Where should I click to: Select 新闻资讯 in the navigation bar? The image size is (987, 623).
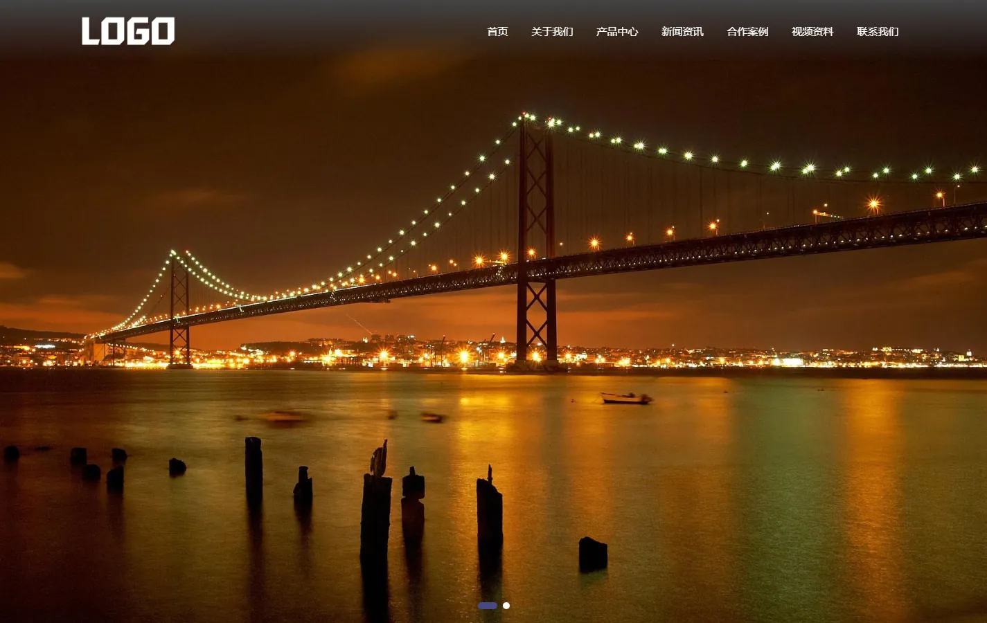(x=682, y=32)
